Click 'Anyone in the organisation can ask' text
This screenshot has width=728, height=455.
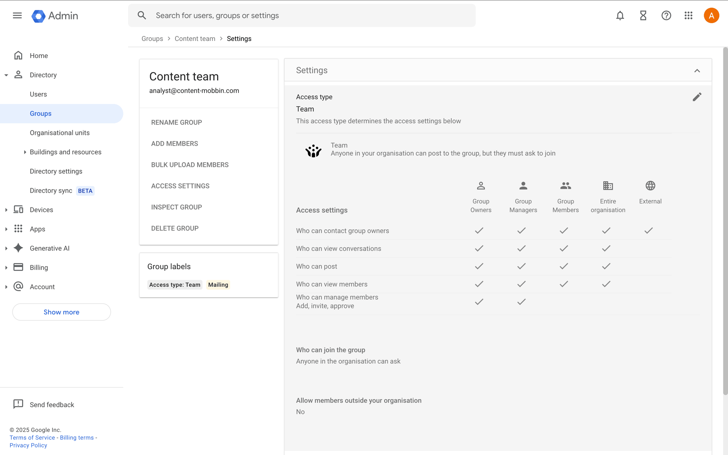[348, 361]
